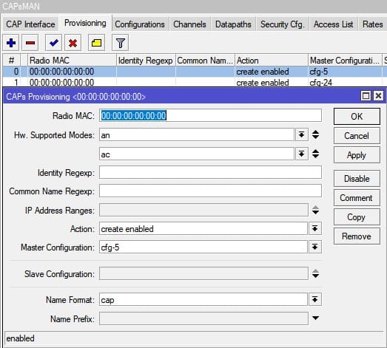Image resolution: width=387 pixels, height=348 pixels.
Task: Cancel the provisioning dialog
Action: [357, 135]
